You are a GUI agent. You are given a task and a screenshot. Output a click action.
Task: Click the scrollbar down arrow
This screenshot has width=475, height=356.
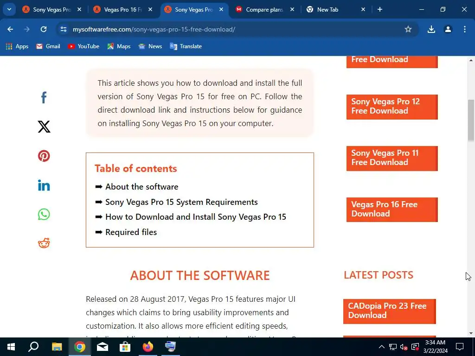tap(471, 334)
